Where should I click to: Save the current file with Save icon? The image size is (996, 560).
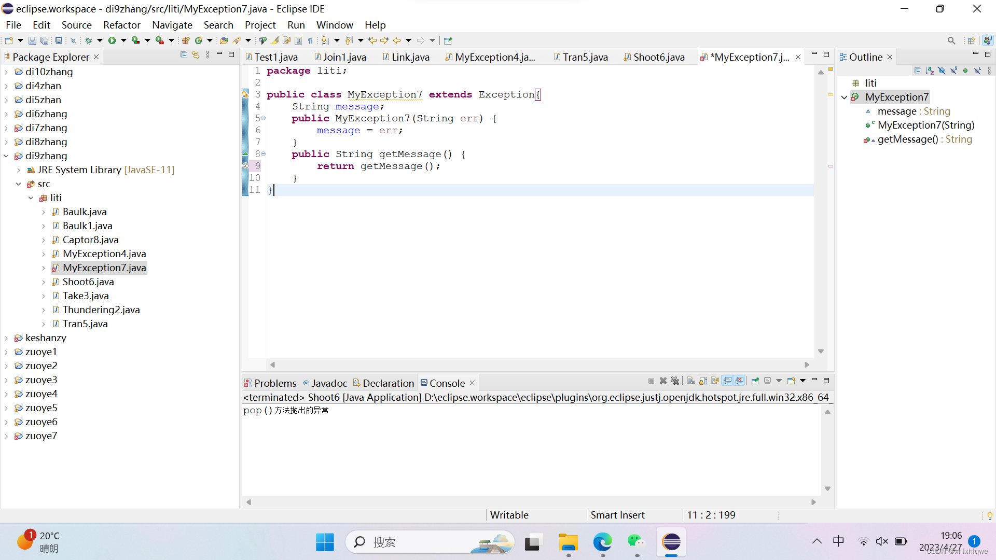coord(32,40)
